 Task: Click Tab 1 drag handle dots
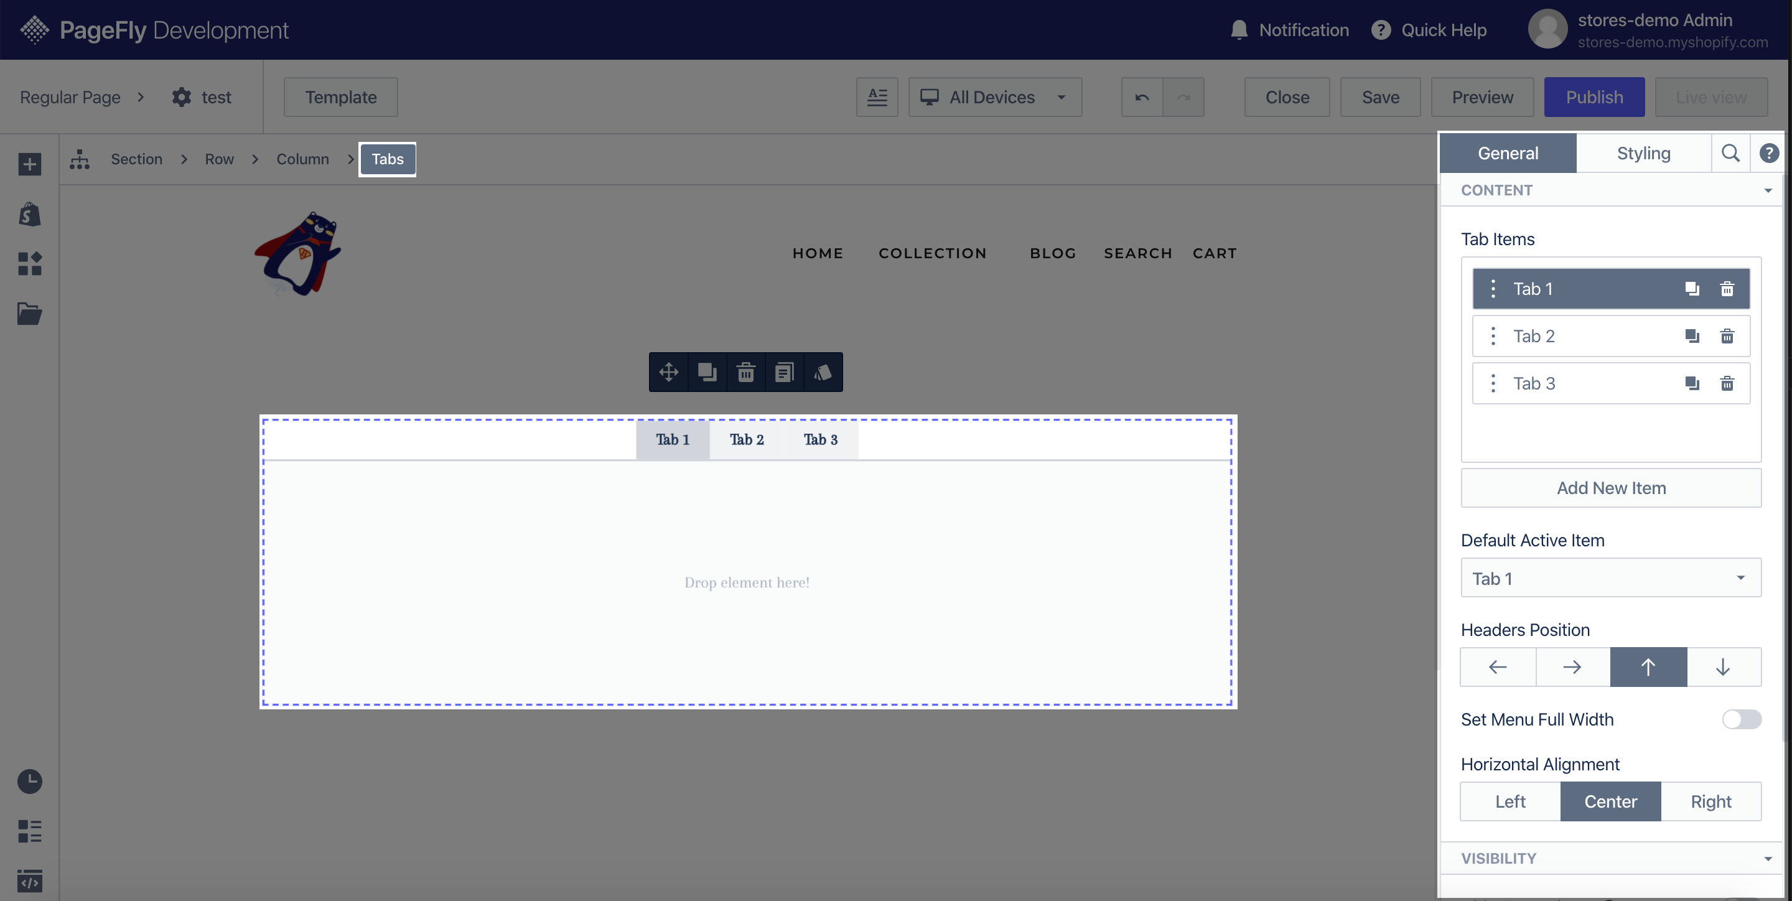pyautogui.click(x=1493, y=289)
